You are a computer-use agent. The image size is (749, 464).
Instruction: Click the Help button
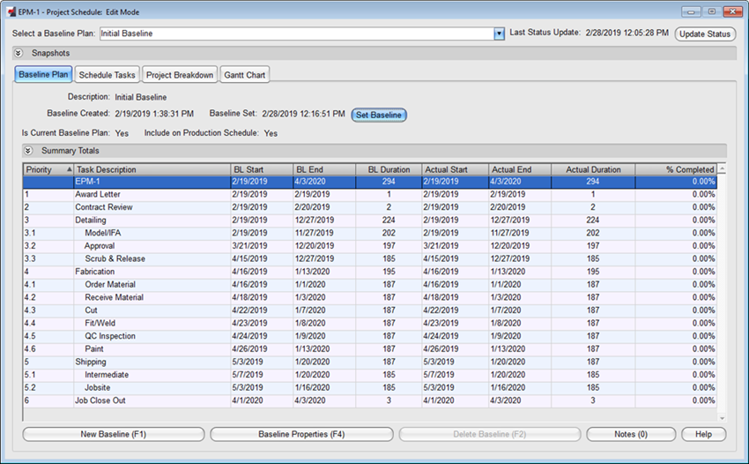click(x=703, y=434)
